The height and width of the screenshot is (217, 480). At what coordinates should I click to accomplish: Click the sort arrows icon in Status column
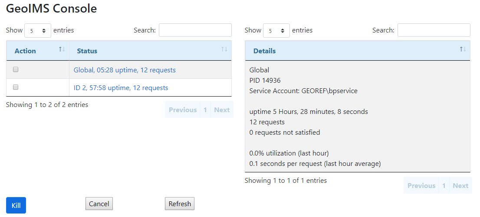click(224, 49)
